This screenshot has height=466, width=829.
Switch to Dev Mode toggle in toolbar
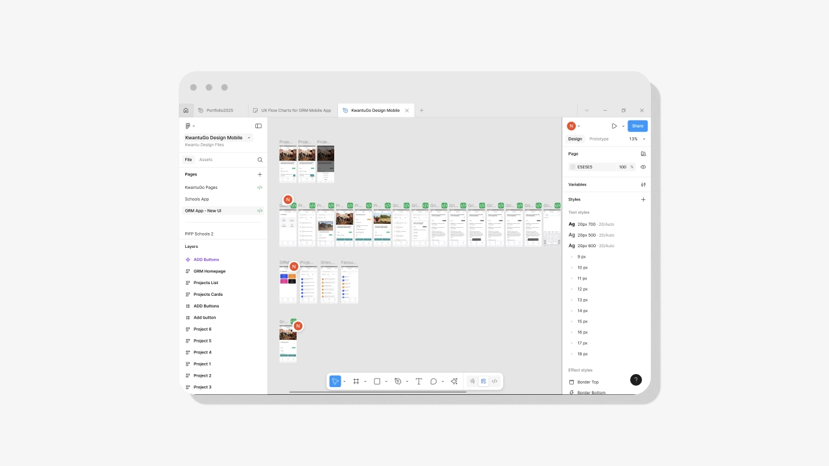point(494,381)
